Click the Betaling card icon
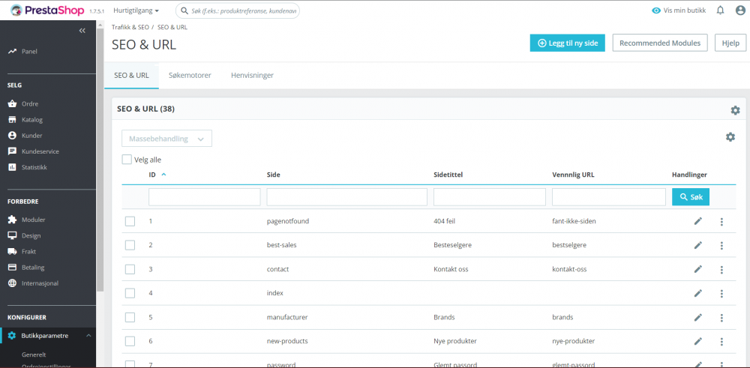This screenshot has width=750, height=368. pyautogui.click(x=13, y=267)
